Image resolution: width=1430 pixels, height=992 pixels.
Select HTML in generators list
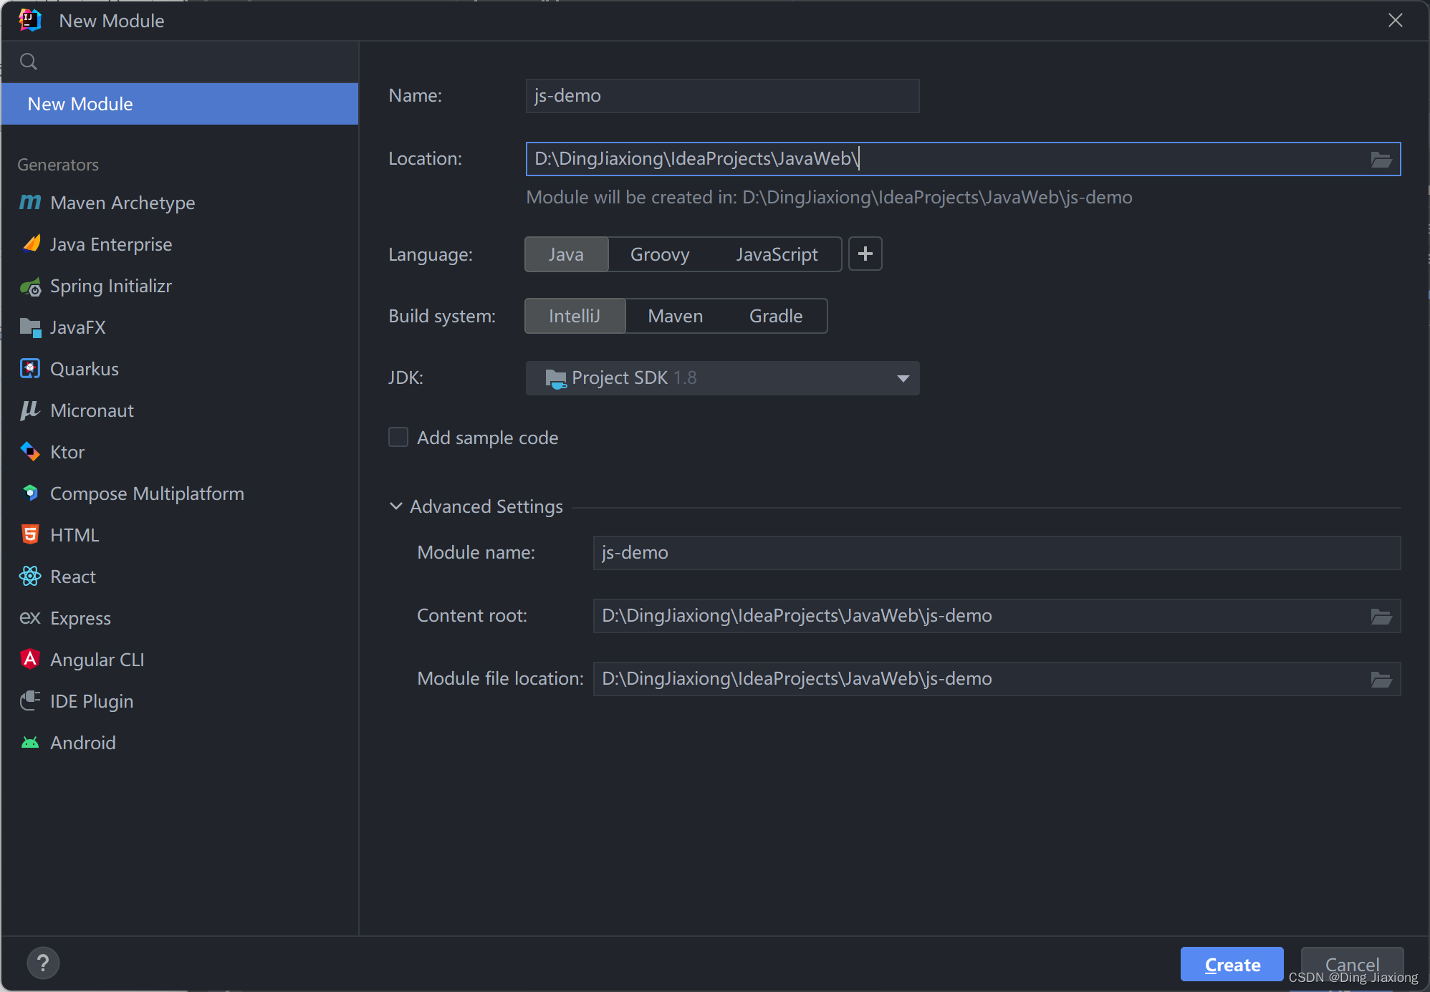pyautogui.click(x=75, y=535)
